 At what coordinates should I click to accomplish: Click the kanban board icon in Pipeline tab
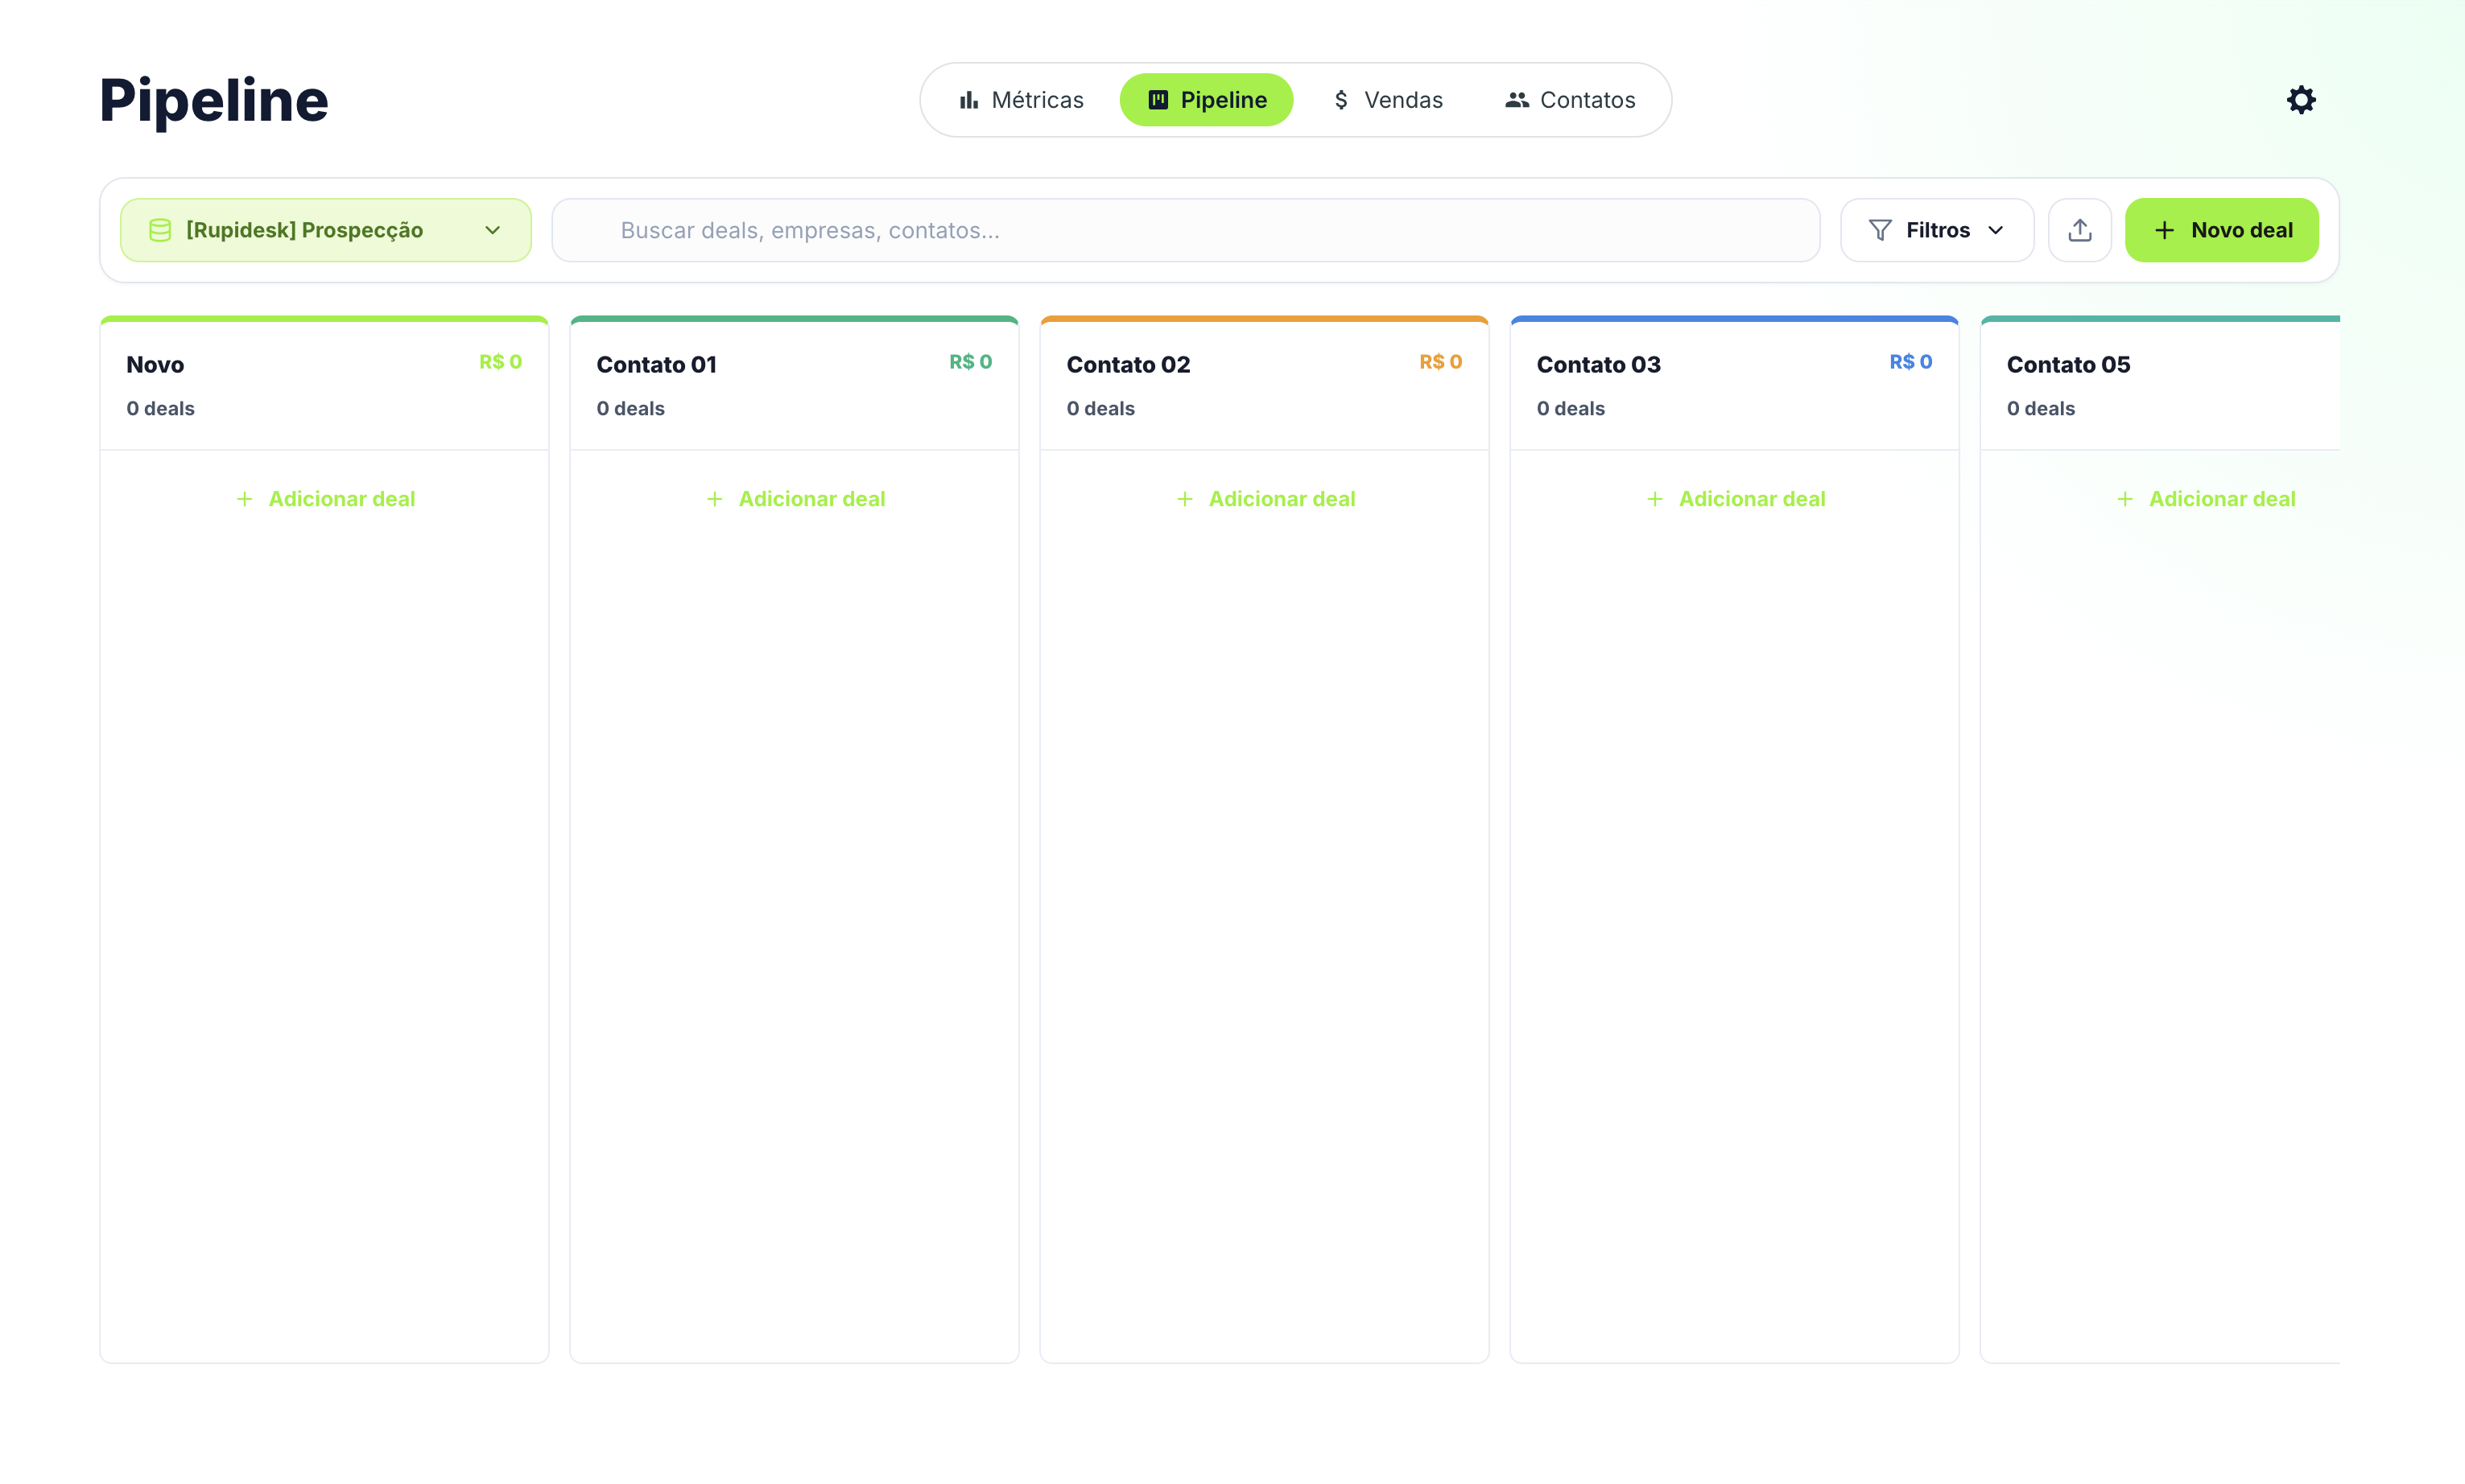coord(1157,100)
